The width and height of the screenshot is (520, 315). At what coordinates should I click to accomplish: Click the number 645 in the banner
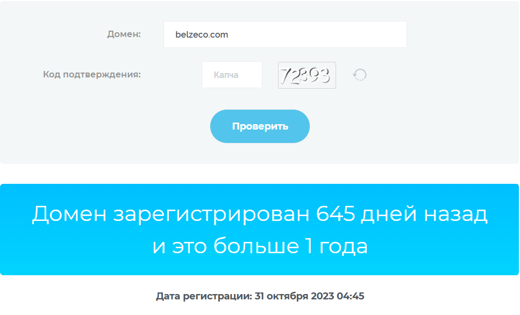pos(335,213)
